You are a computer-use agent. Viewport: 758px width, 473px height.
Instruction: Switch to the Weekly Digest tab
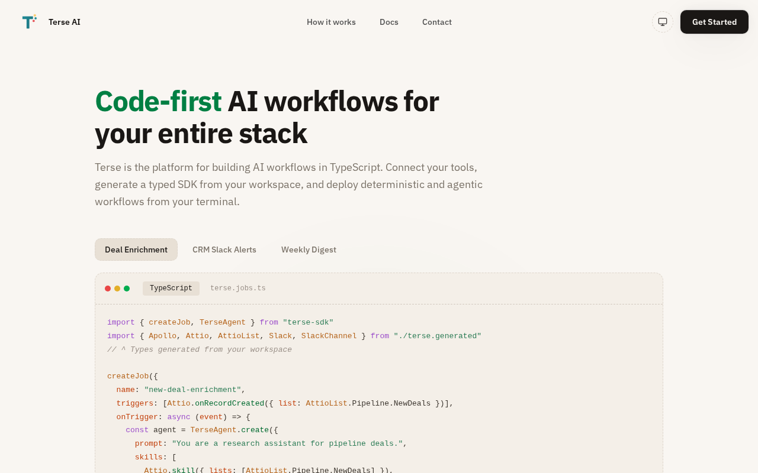pos(309,250)
